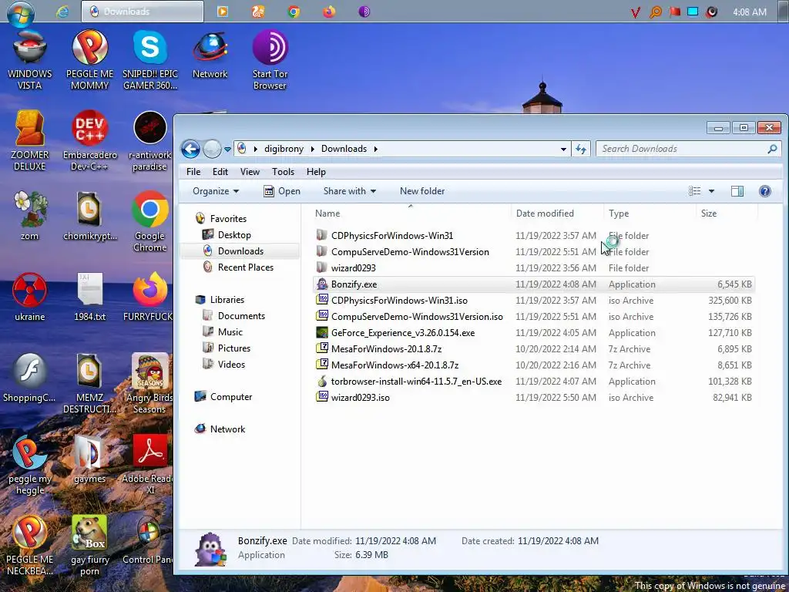Select Computer in the navigation pane
The image size is (789, 592).
point(231,397)
